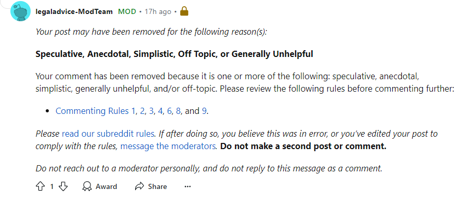
Task: Open the three-dot more options menu
Action: coord(188,186)
